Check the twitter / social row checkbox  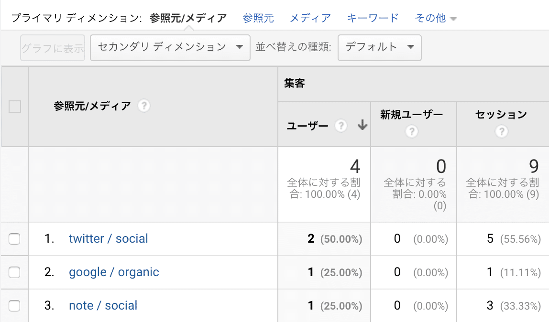click(x=15, y=239)
